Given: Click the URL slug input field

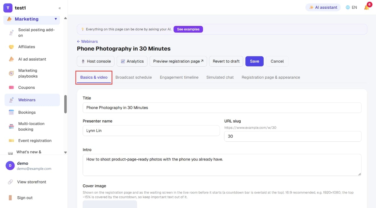Looking at the screenshot, I should pyautogui.click(x=293, y=136).
